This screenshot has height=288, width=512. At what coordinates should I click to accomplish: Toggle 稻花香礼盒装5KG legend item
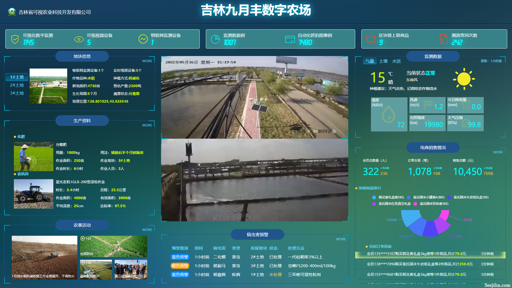[x=391, y=197]
